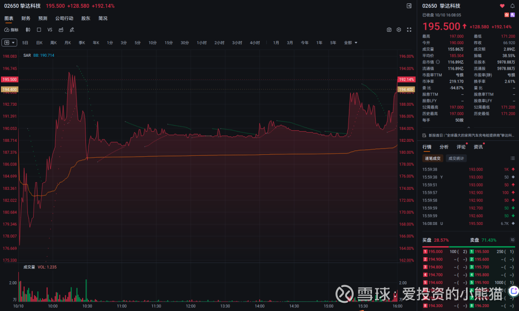This screenshot has height=311, width=519.
Task: Select the 30分 interval
Action: click(x=185, y=43)
